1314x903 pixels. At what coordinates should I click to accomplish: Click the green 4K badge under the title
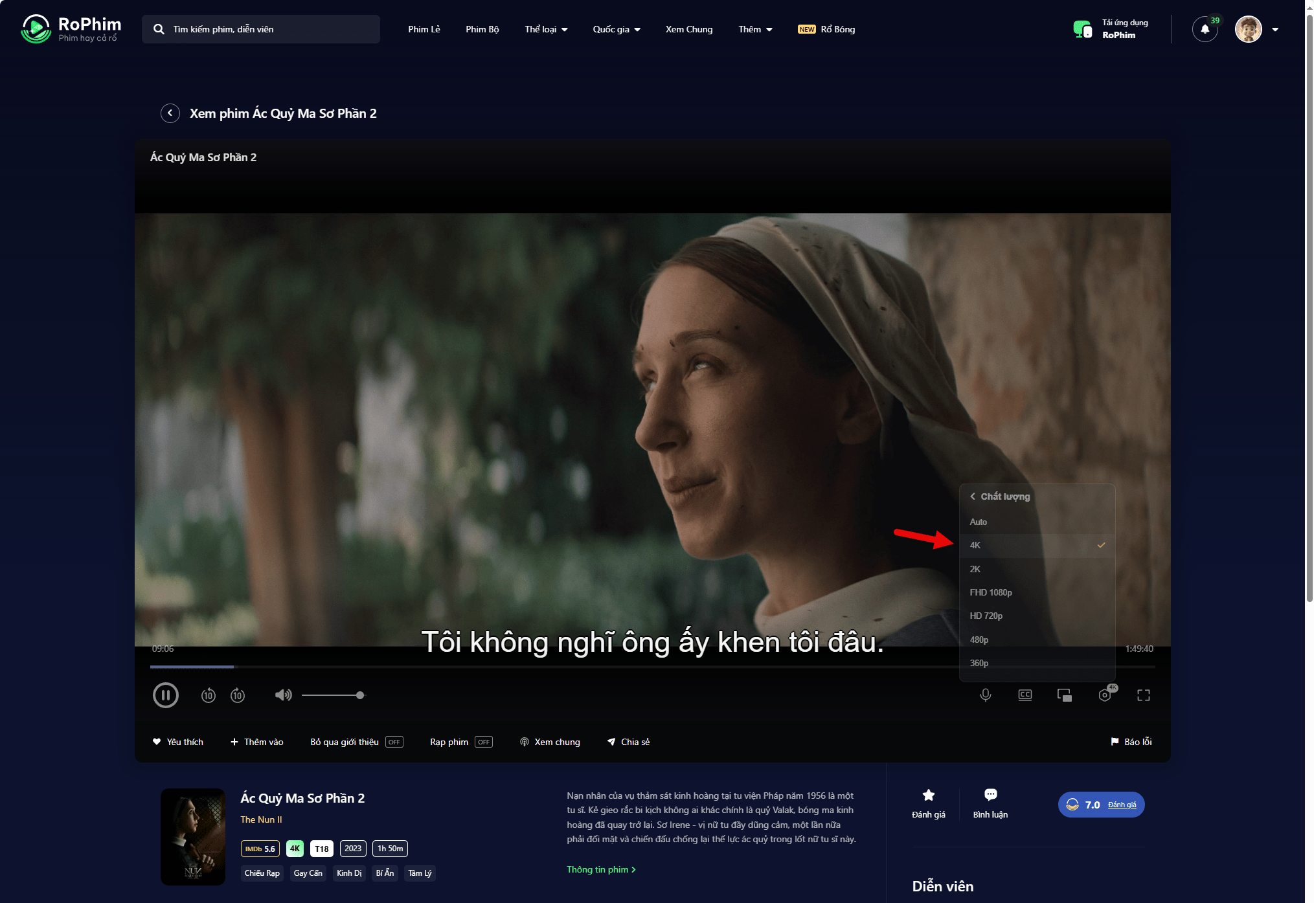tap(295, 849)
